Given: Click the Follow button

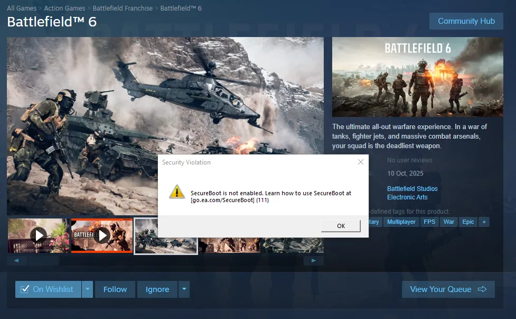Looking at the screenshot, I should [x=115, y=289].
